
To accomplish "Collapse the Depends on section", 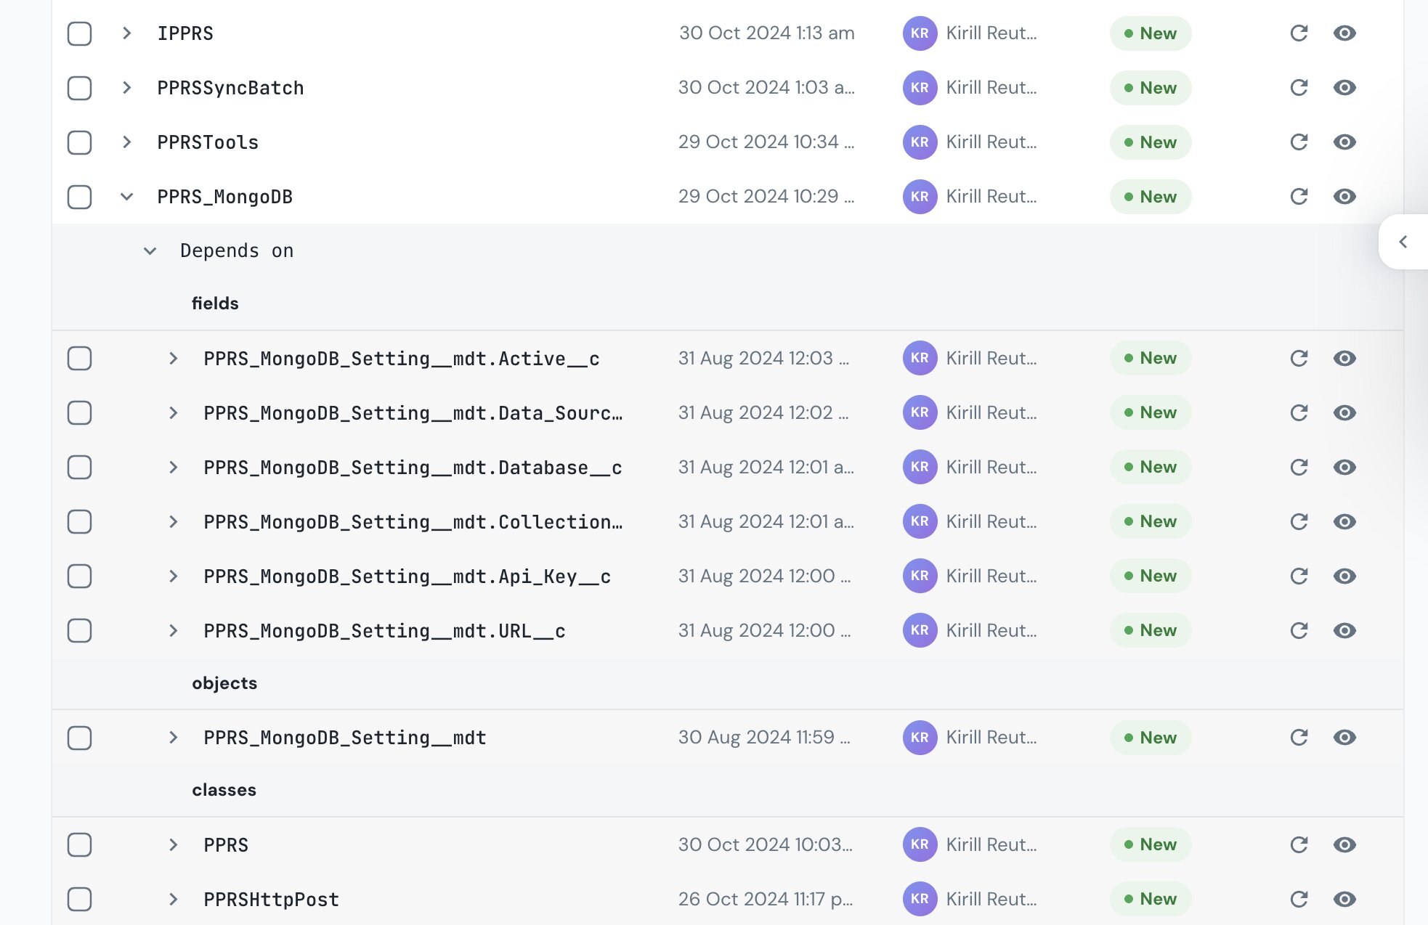I will (x=150, y=251).
